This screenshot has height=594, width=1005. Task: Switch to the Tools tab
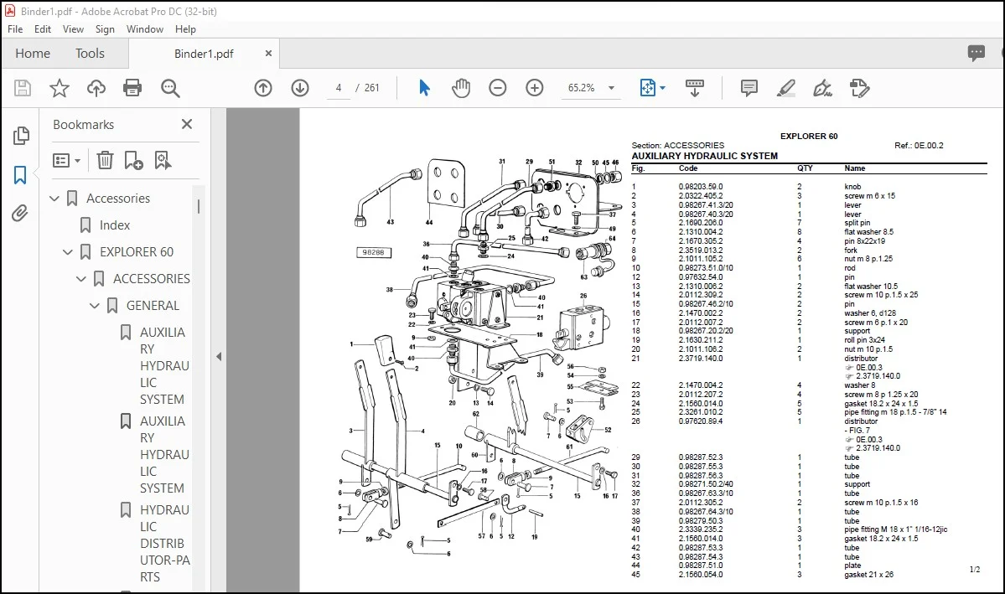90,53
